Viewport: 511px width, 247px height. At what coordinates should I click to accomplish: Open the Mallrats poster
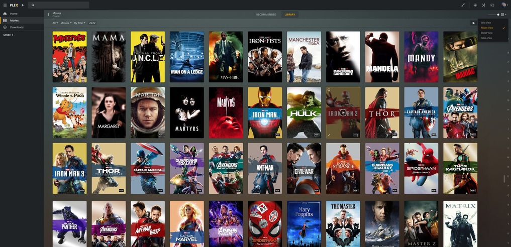click(69, 57)
